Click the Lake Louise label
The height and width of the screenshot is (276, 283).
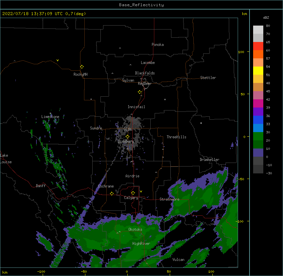(x=6, y=159)
